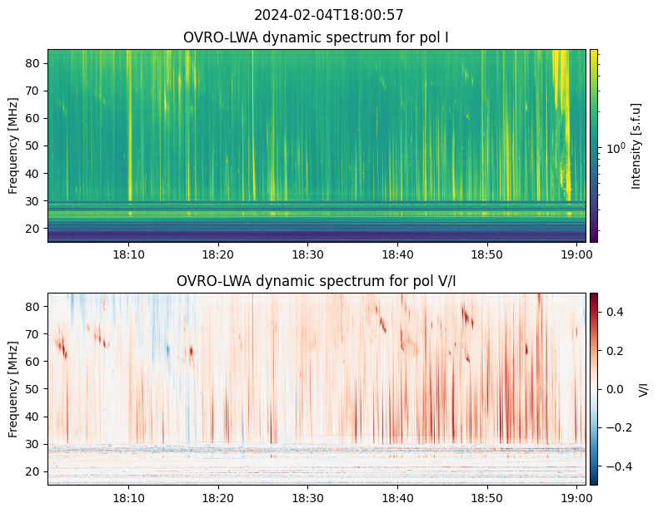Select the 'dynamic spectrum for pol V/I' title
Viewport: 658px width, 513px height.
[317, 281]
